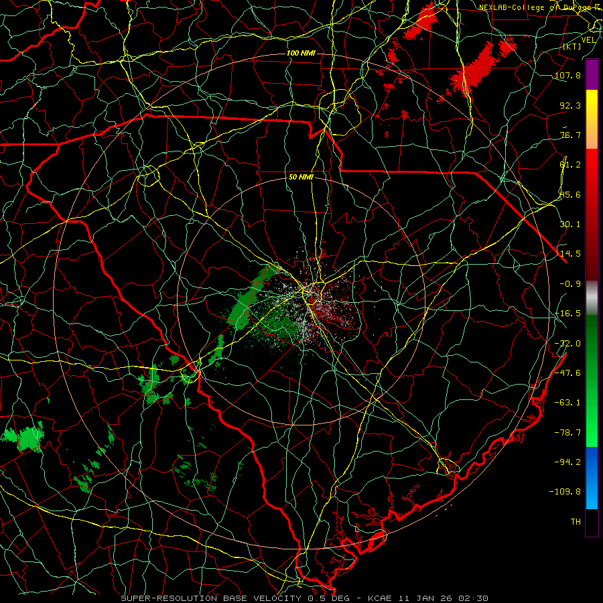
Task: Click the TH legend label
Action: (x=576, y=522)
